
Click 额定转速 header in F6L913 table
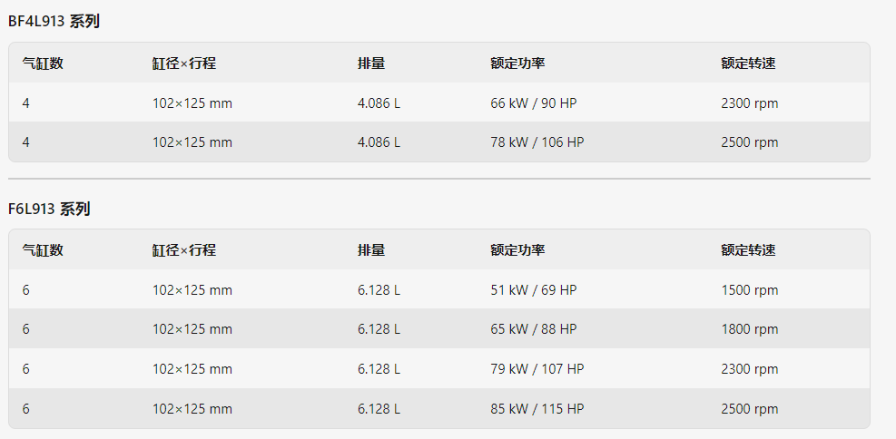749,250
